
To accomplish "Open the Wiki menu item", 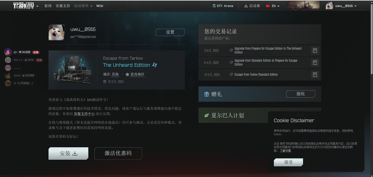I will pos(99,6).
